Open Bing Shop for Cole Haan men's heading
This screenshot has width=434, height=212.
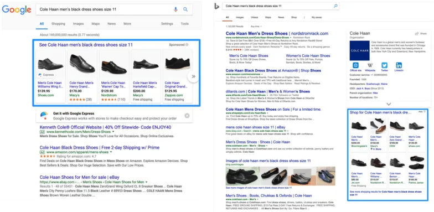point(380,112)
